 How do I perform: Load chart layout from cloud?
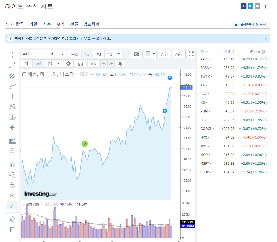(165, 54)
